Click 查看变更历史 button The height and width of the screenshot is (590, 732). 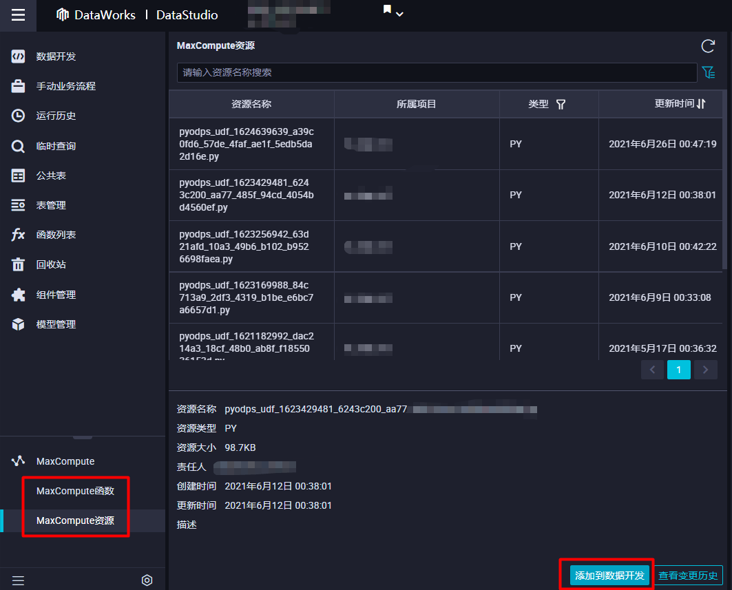point(688,576)
